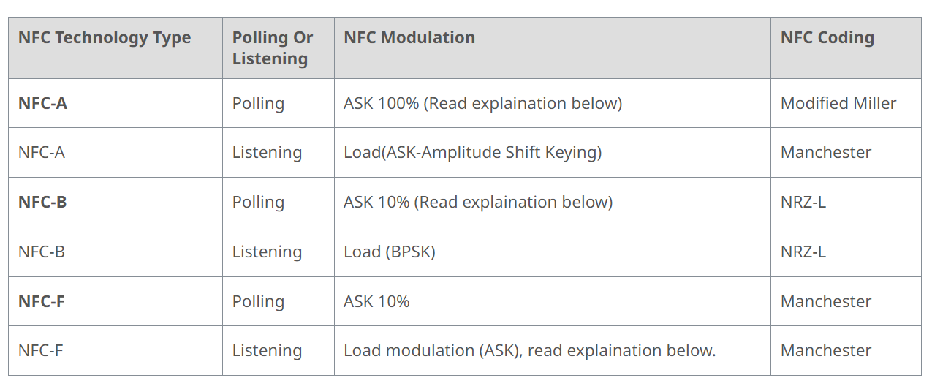Select the bold NFC-F cell

tap(42, 301)
